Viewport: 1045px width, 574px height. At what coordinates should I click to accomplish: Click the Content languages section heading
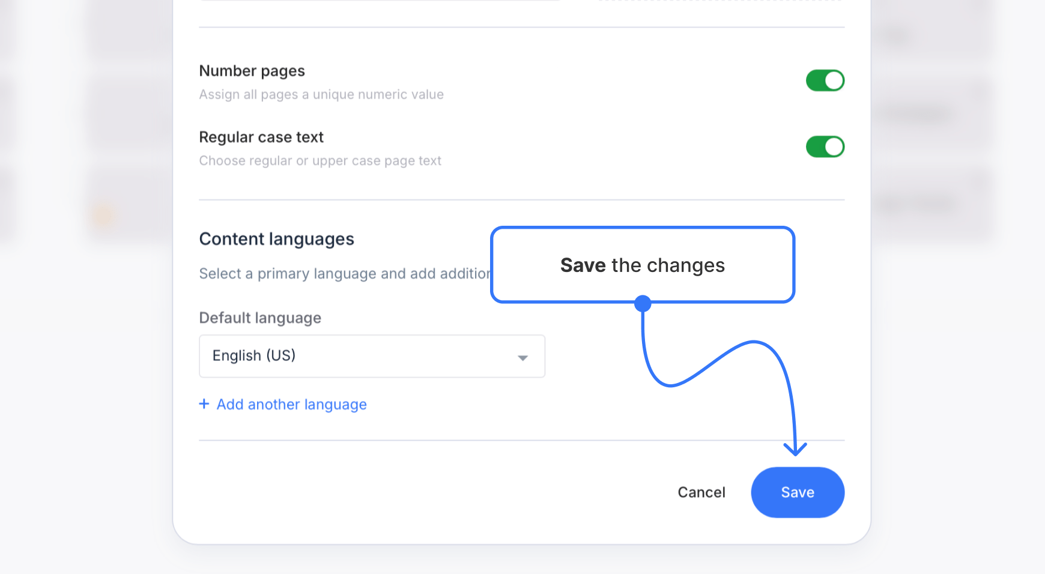click(276, 238)
